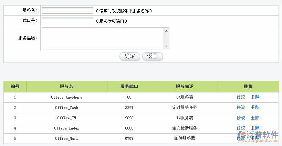Click the down arrow of the description scrollbar

tap(166, 46)
